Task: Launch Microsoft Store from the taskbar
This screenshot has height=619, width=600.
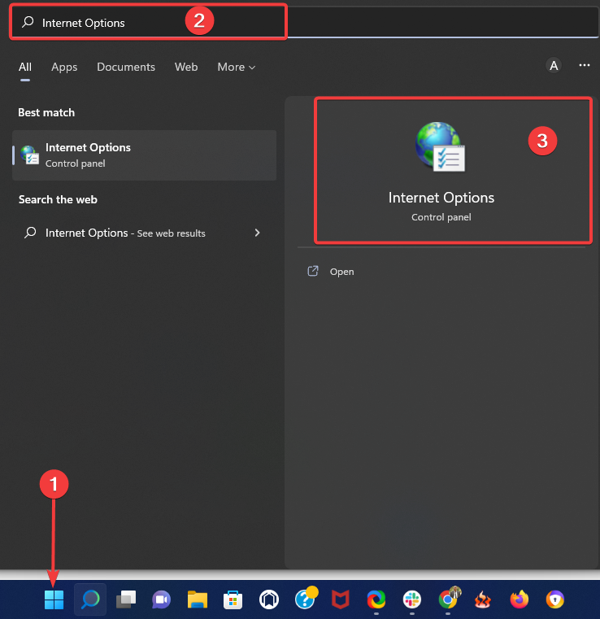Action: 233,600
